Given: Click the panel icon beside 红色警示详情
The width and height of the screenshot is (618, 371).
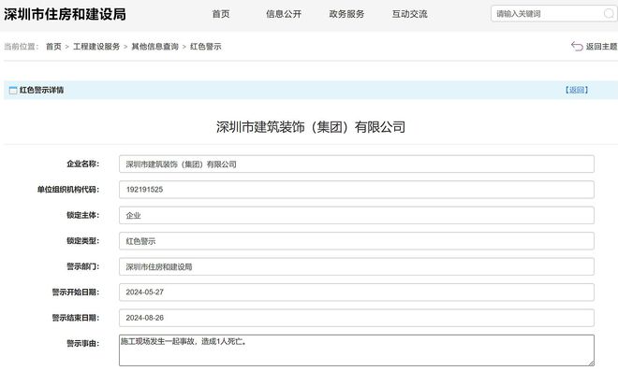Looking at the screenshot, I should pyautogui.click(x=13, y=90).
